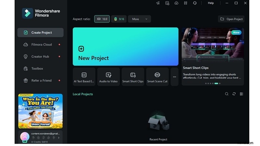Click the Open Project button
Image resolution: width=260 pixels, height=146 pixels.
point(231,19)
